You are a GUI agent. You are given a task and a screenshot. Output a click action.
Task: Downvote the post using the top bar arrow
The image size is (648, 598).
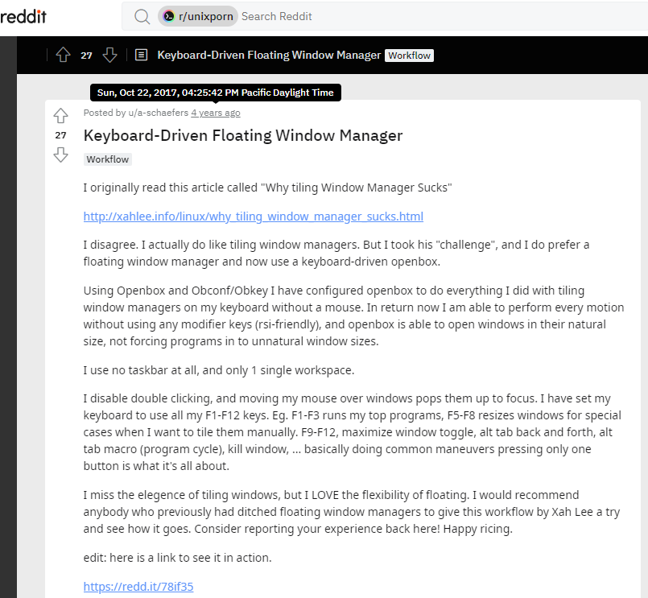(110, 55)
